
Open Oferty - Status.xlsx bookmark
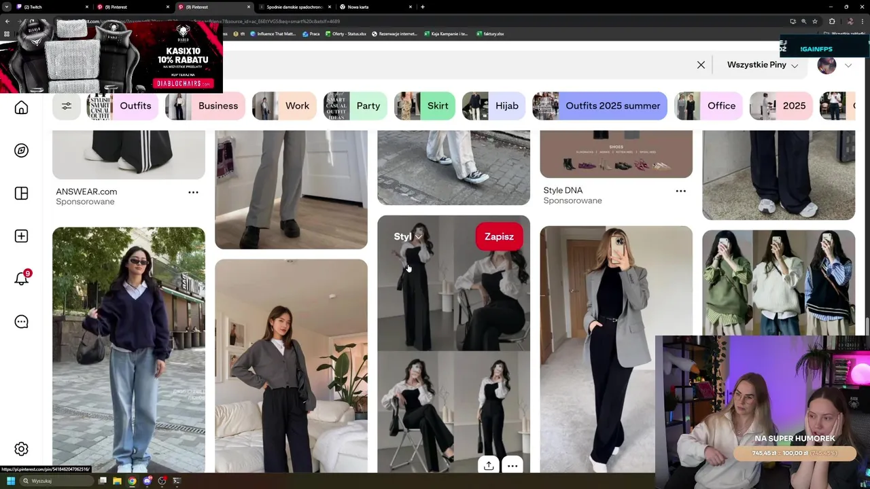point(346,34)
